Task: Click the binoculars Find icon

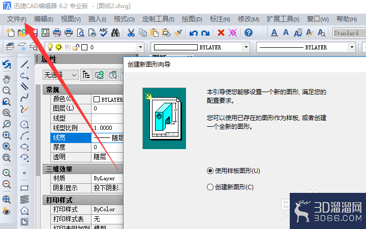Action: [115, 33]
